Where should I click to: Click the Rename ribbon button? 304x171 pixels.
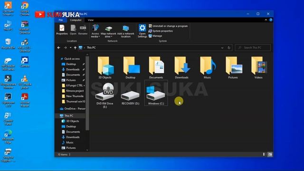83,30
